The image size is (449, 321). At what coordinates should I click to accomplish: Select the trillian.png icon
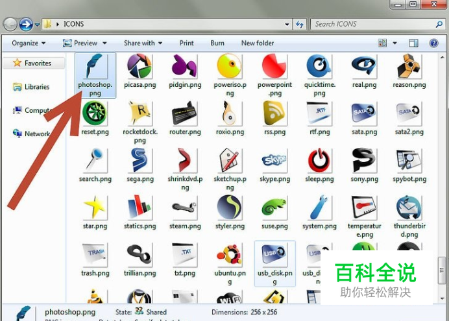[x=140, y=255]
